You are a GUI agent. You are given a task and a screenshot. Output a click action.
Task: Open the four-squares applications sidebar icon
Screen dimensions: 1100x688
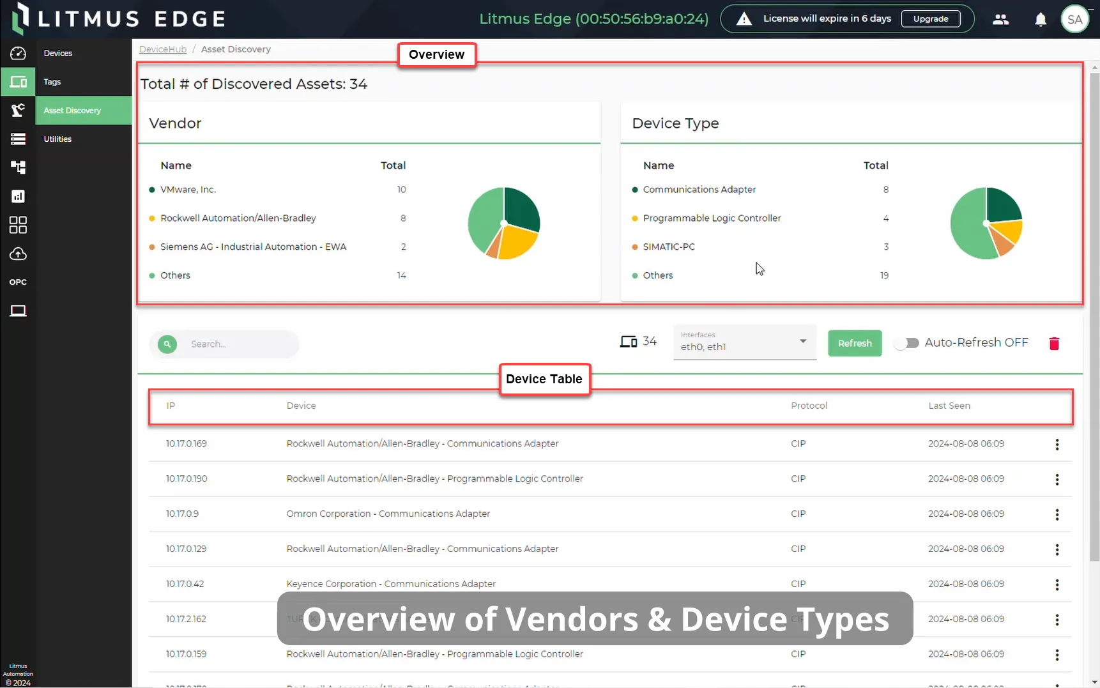[x=18, y=225]
